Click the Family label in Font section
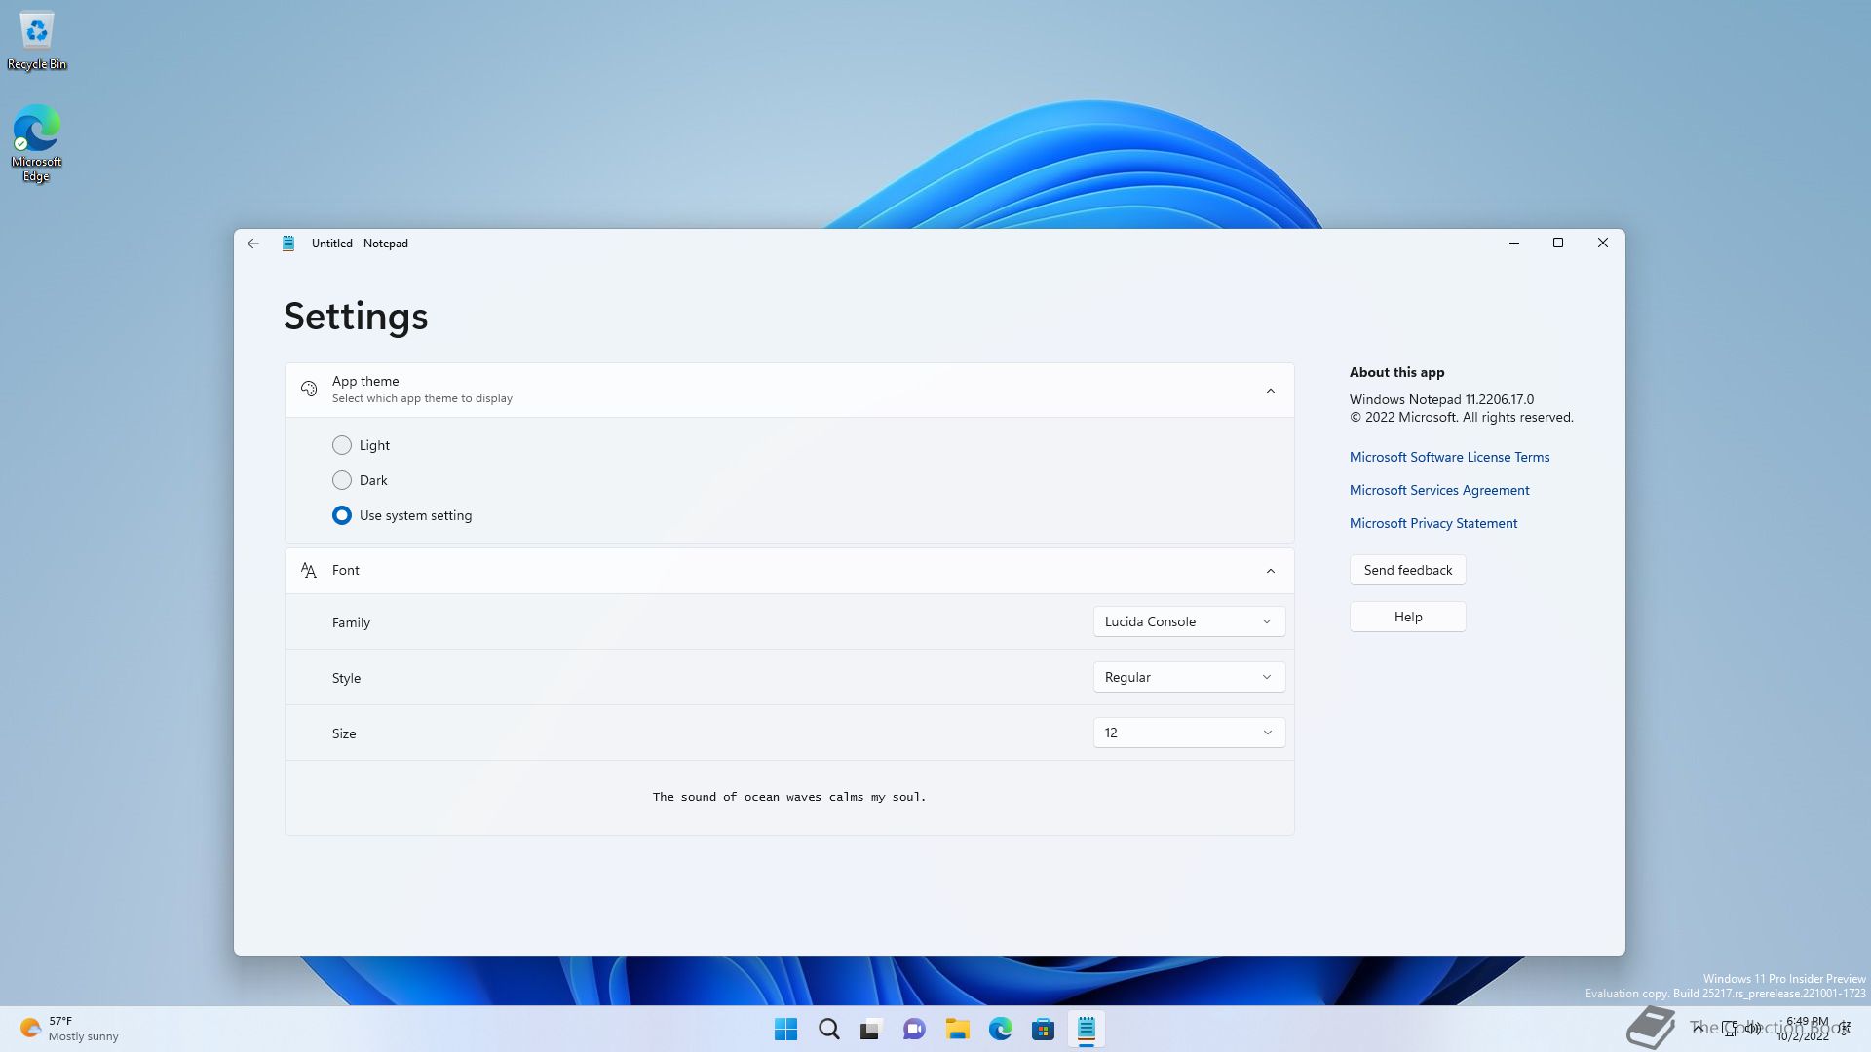Viewport: 1871px width, 1052px height. tap(351, 622)
